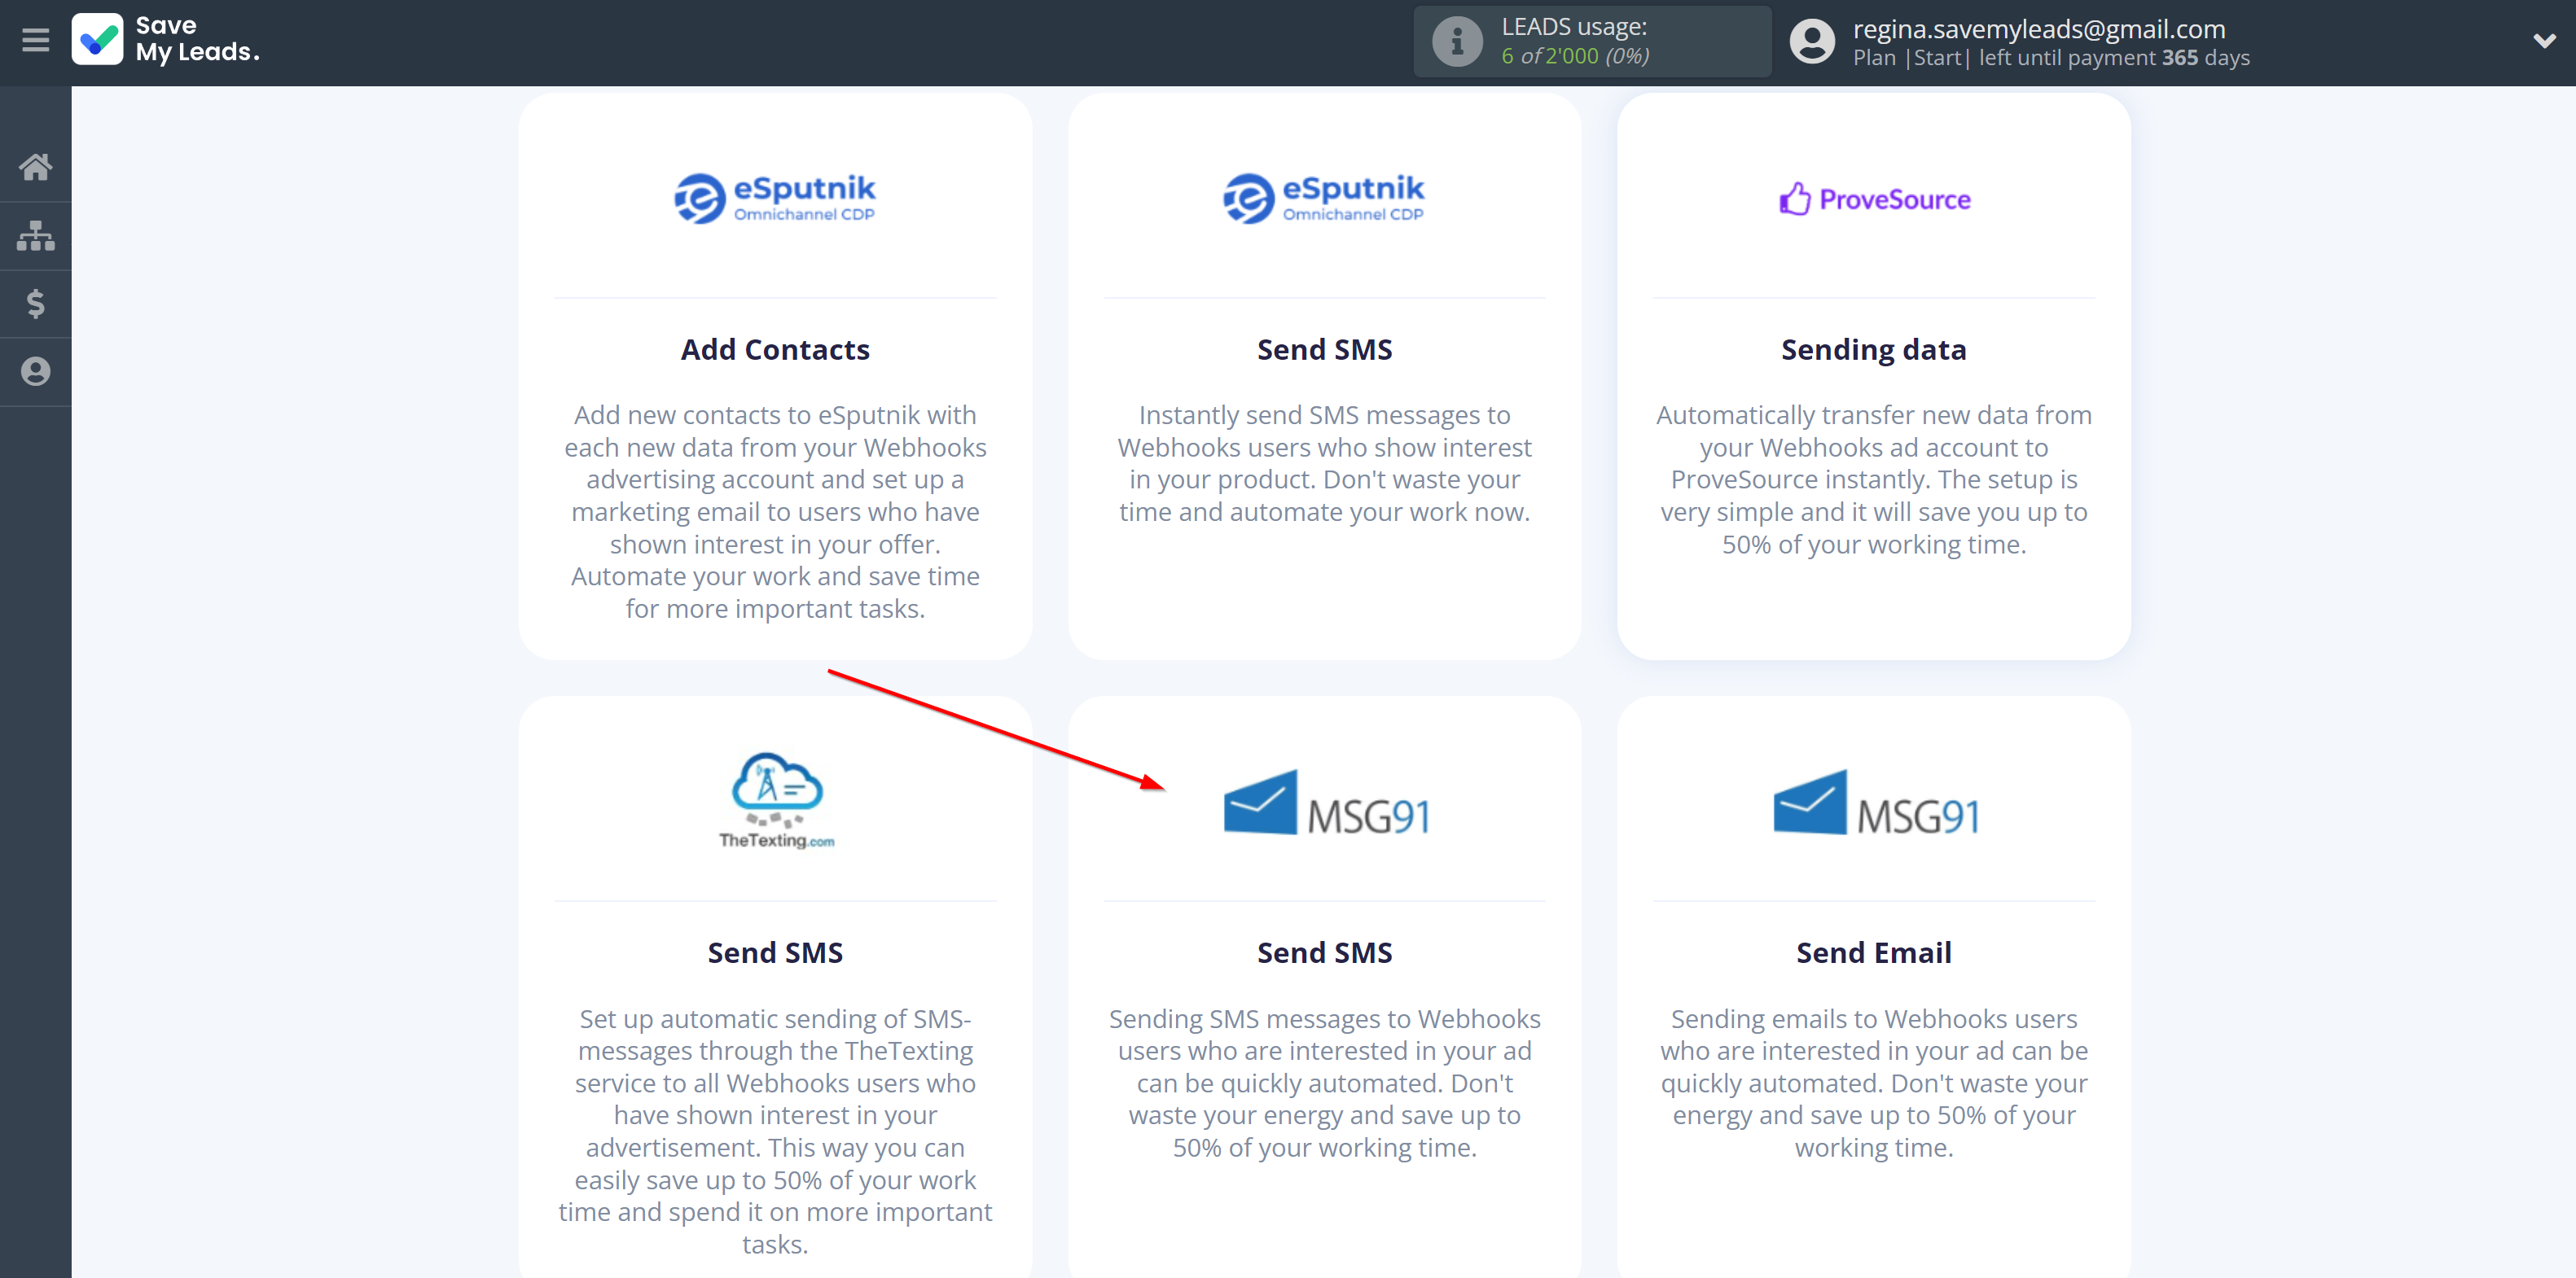Image resolution: width=2576 pixels, height=1278 pixels.
Task: Click the '6 of 2'000 (0%)' usage text
Action: (1575, 56)
